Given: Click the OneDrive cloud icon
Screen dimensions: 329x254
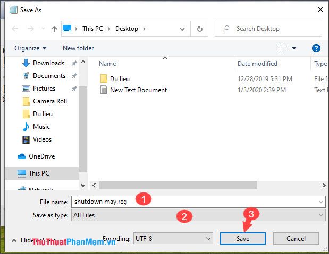Looking at the screenshot, I should coord(22,156).
